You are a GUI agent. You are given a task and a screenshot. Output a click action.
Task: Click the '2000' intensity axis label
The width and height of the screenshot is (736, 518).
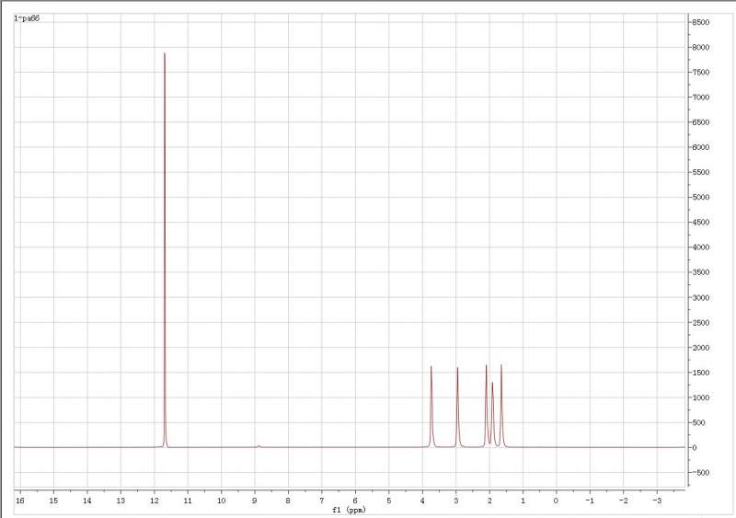(x=701, y=348)
